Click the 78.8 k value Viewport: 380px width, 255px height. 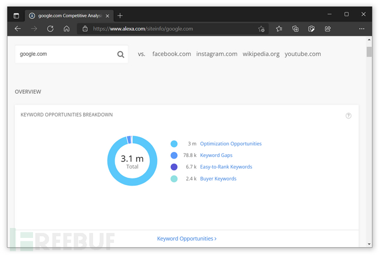pos(190,155)
